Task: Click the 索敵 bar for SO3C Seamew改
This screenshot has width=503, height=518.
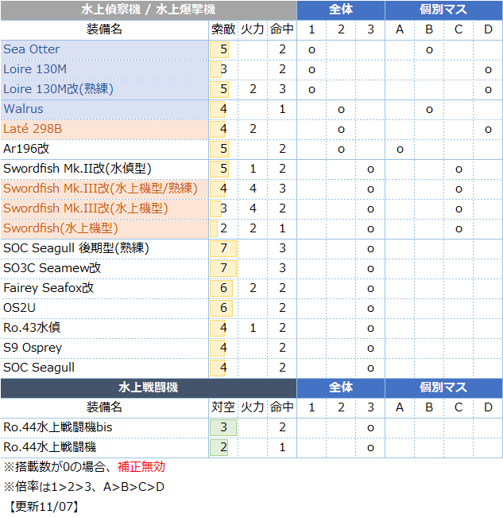Action: (x=222, y=268)
